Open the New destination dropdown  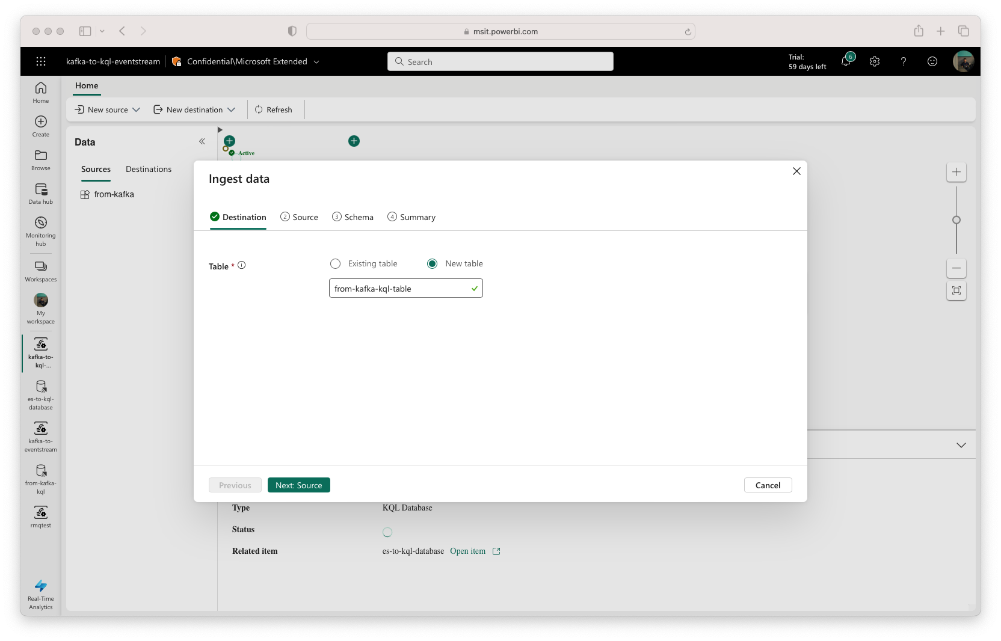(x=194, y=109)
